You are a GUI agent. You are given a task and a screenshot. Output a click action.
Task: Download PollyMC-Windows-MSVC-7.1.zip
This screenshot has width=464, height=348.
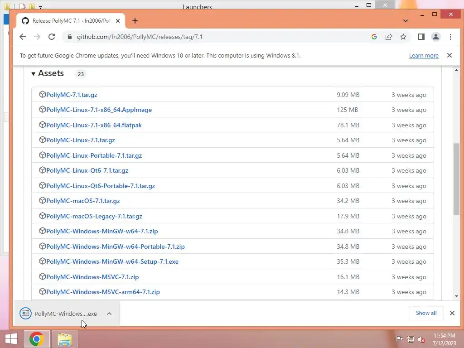[92, 277]
